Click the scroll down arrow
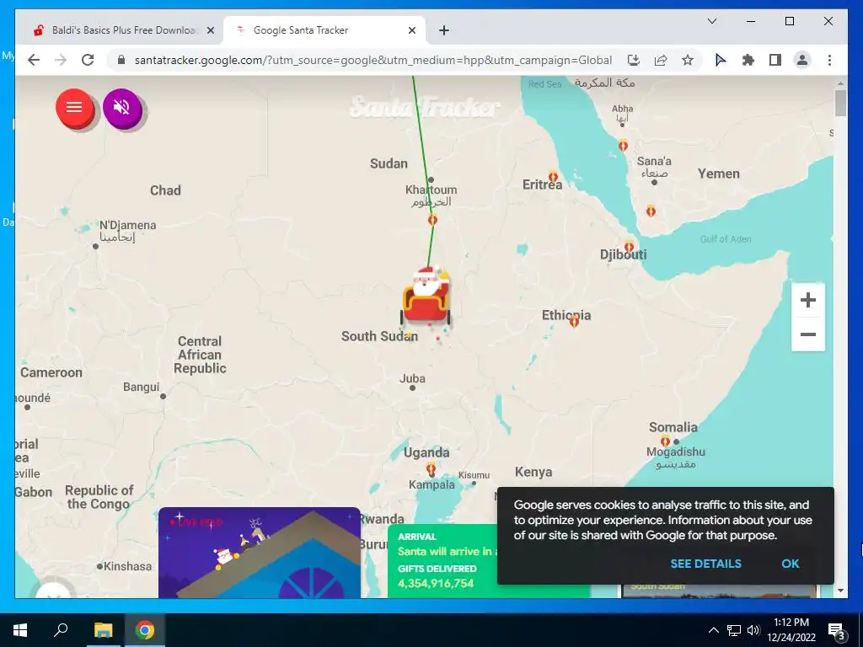The image size is (863, 647). [840, 591]
